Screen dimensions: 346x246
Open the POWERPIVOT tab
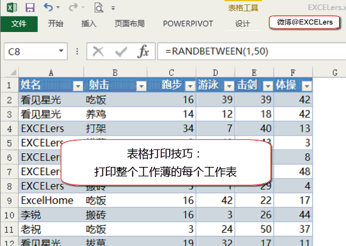point(188,24)
